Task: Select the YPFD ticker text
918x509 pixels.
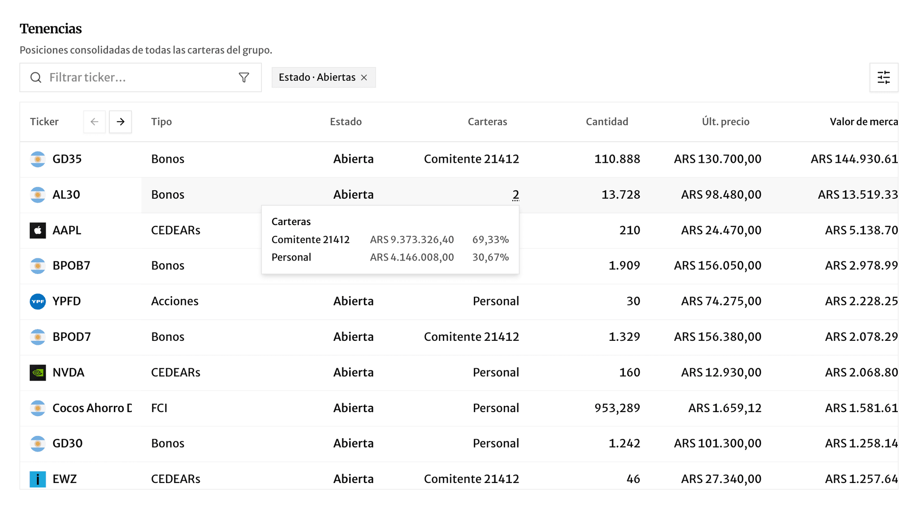Action: (66, 301)
